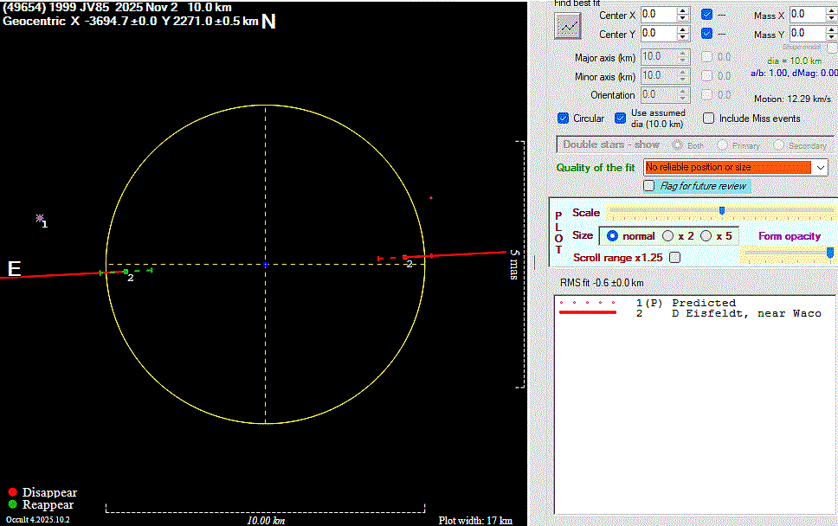Select plot size x 5
Viewport: 838px width, 526px height.
(706, 236)
